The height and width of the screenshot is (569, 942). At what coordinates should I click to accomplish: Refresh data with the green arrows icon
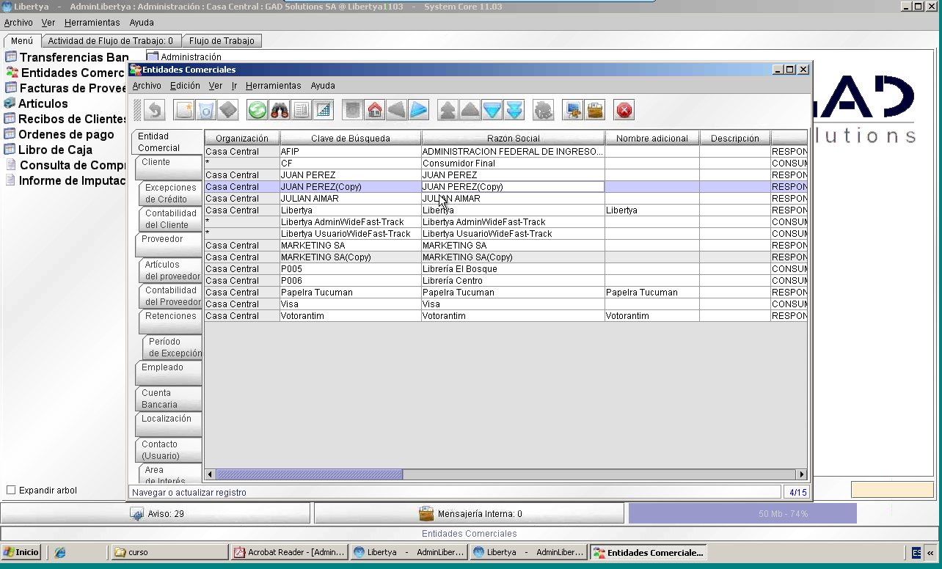pyautogui.click(x=258, y=110)
